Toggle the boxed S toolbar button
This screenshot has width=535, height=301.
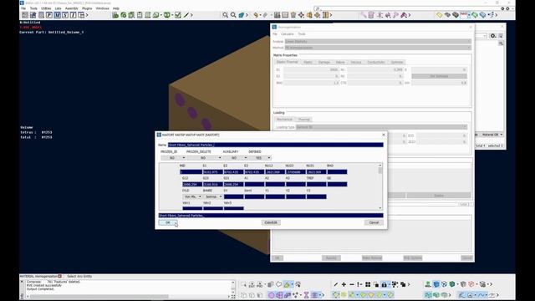[x=65, y=15]
